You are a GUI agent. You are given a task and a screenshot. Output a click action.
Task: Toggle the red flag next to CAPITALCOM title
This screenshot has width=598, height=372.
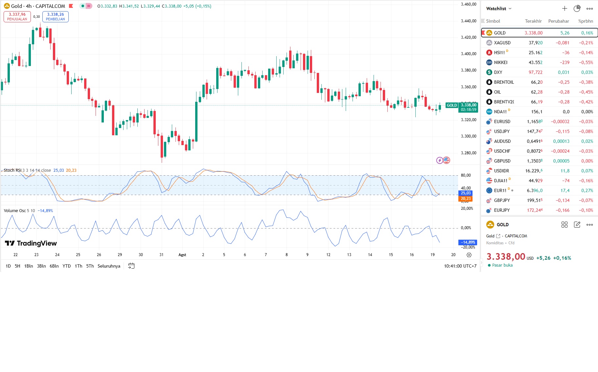[x=71, y=6]
